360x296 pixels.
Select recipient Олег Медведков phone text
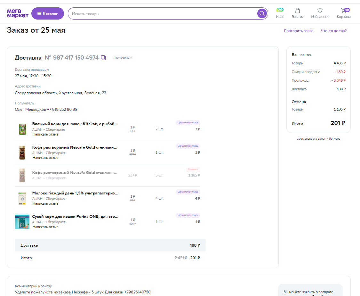[x=46, y=109]
